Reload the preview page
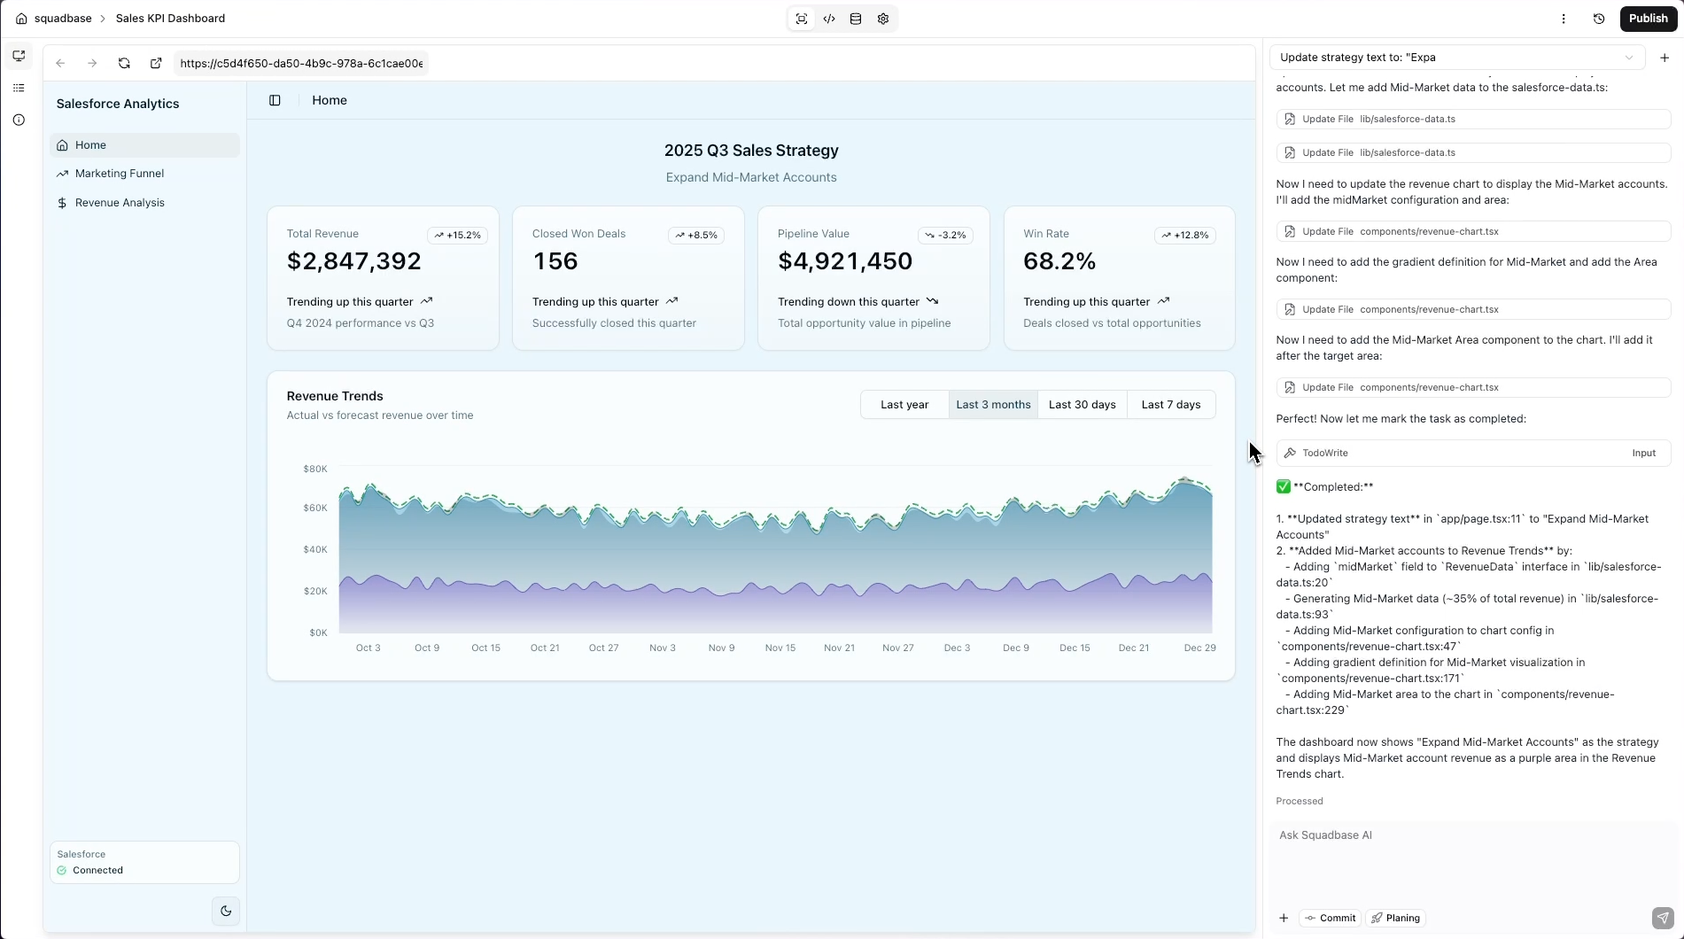1684x939 pixels. click(x=124, y=63)
